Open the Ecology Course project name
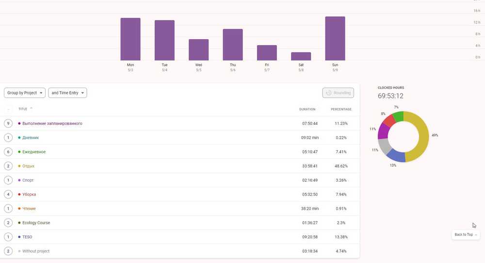The height and width of the screenshot is (263, 485). [x=36, y=223]
